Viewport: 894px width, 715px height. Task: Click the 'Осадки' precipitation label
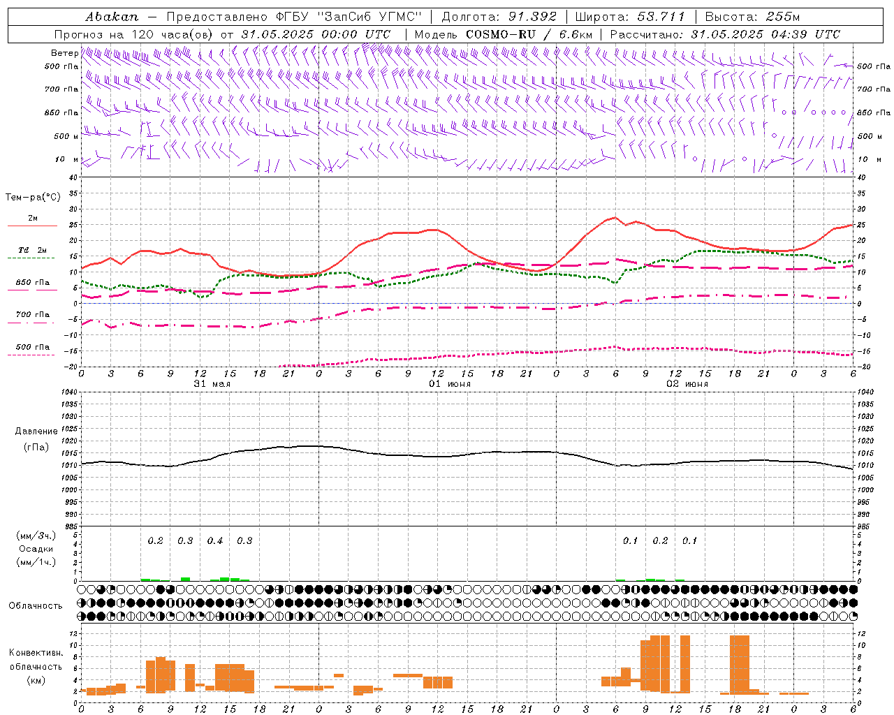coord(36,549)
